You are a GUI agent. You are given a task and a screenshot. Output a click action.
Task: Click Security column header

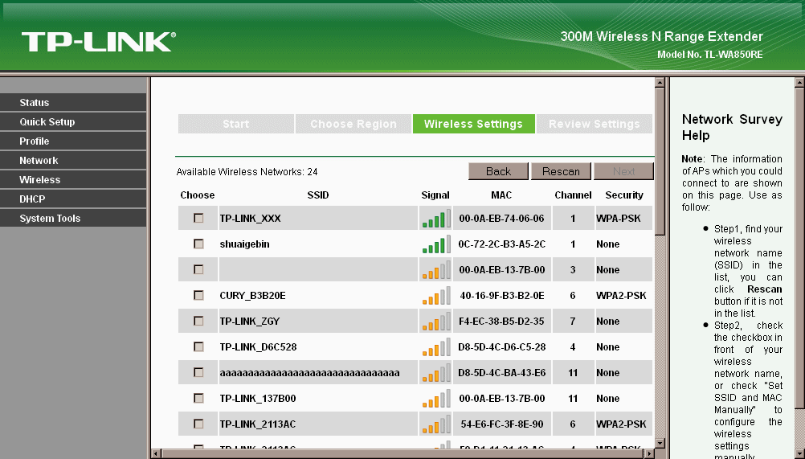coord(623,195)
